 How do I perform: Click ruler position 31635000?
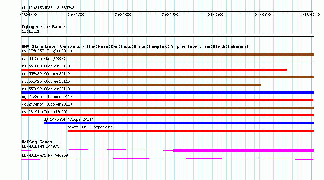(x=217, y=15)
